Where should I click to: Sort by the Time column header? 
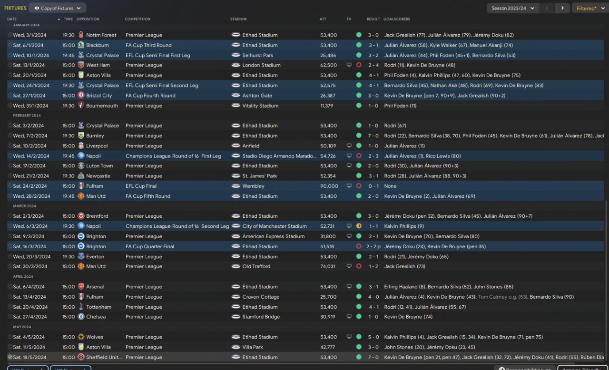tap(69, 19)
